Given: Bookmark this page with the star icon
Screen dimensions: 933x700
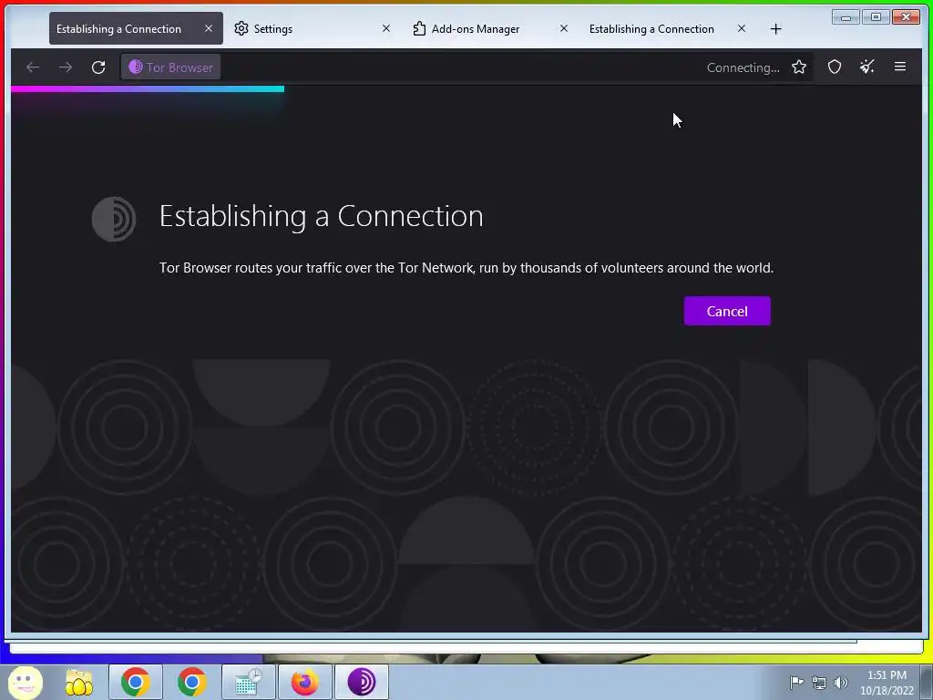Looking at the screenshot, I should coord(799,67).
